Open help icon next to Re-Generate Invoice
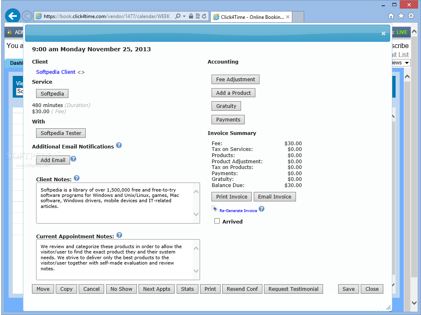This screenshot has width=421, height=315. (262, 209)
